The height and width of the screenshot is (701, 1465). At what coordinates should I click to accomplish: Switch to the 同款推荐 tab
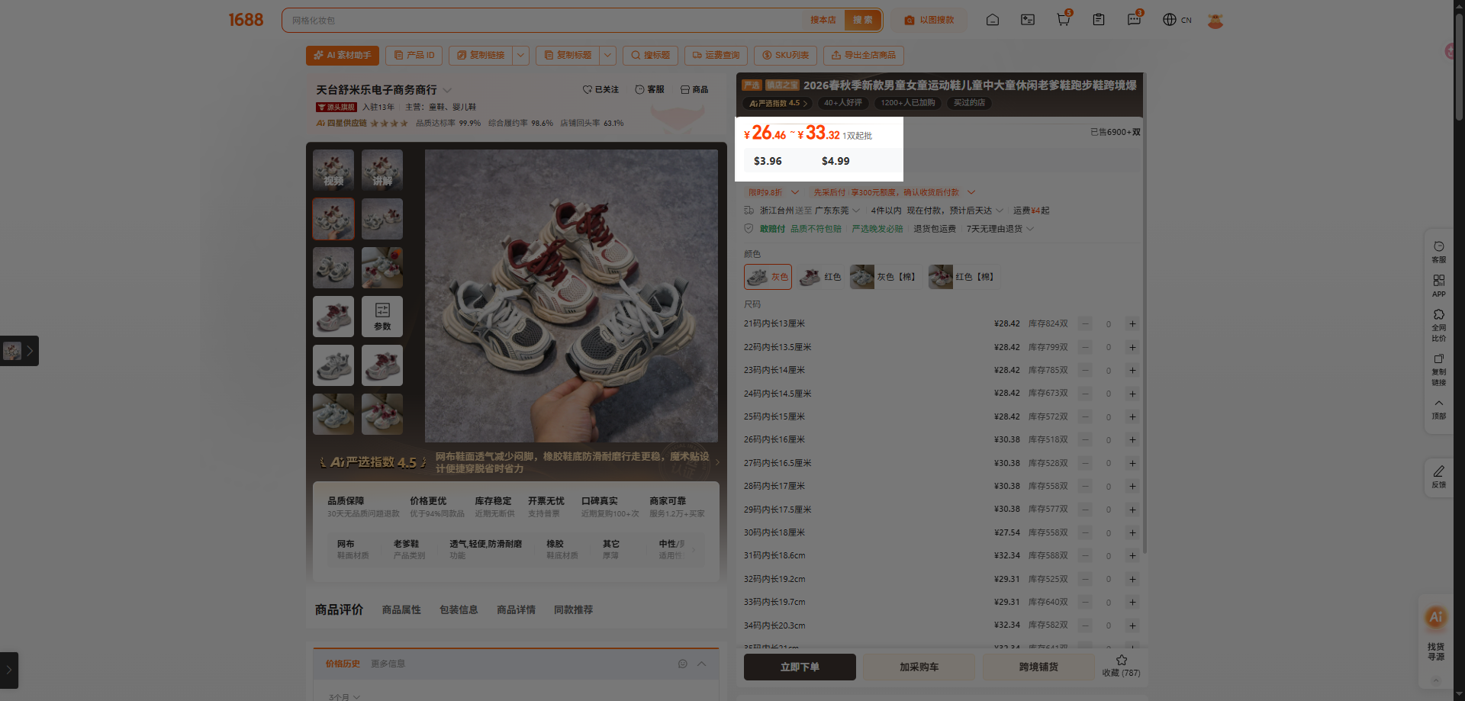click(573, 609)
